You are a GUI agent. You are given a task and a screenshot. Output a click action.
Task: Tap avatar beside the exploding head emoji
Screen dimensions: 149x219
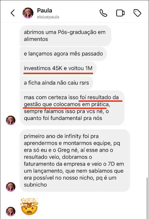point(11,211)
